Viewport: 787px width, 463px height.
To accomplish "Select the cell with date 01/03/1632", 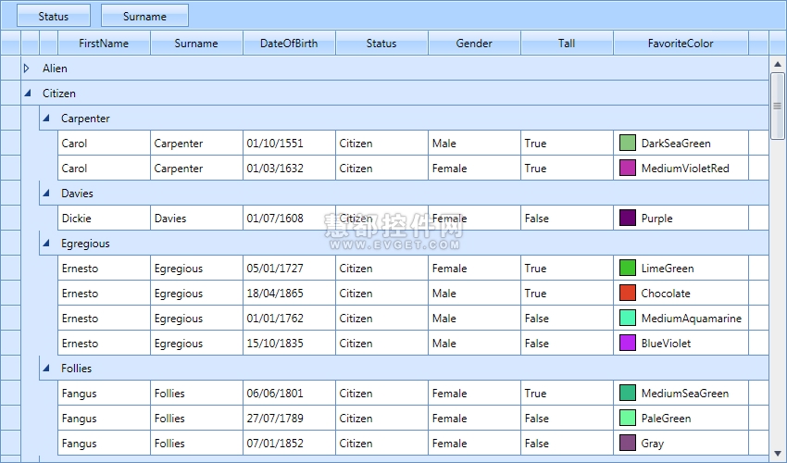I will 289,169.
